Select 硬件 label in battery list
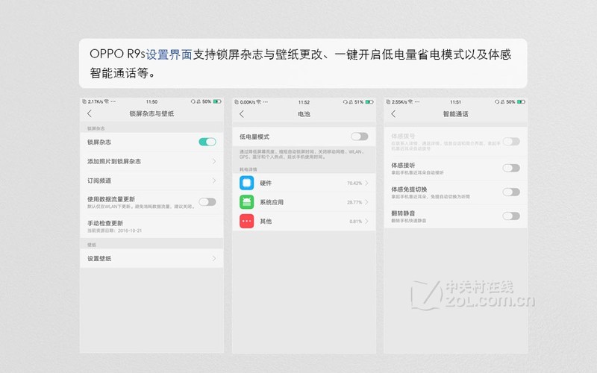The width and height of the screenshot is (597, 373). [266, 183]
